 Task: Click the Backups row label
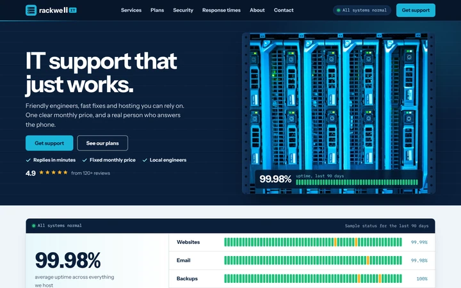(187, 278)
